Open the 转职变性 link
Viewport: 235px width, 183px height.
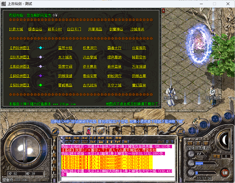(x=139, y=57)
